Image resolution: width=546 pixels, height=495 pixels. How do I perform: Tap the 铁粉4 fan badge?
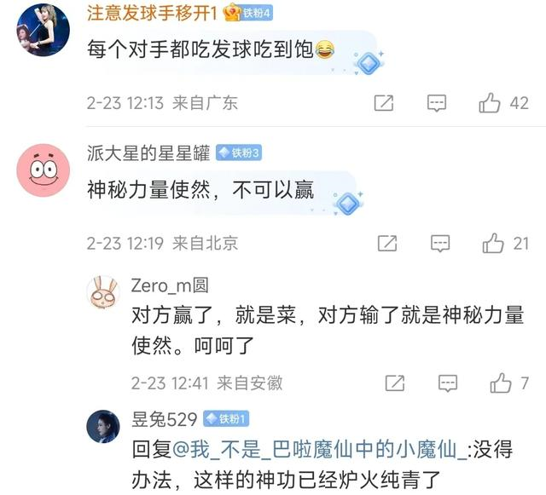pos(248,14)
